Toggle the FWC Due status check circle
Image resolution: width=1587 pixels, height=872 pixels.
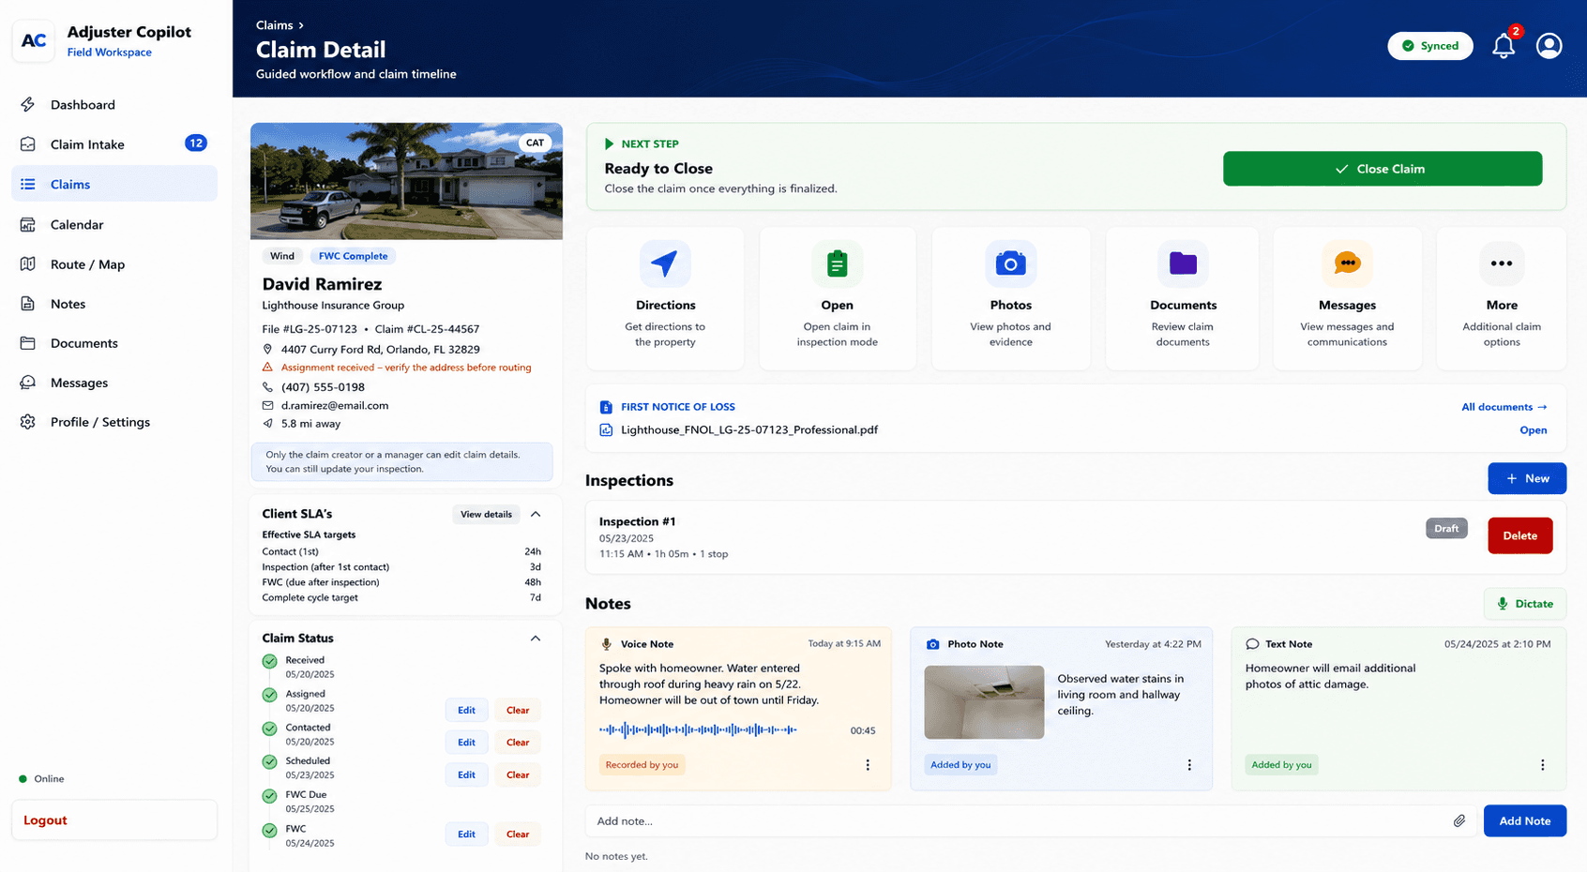click(270, 796)
